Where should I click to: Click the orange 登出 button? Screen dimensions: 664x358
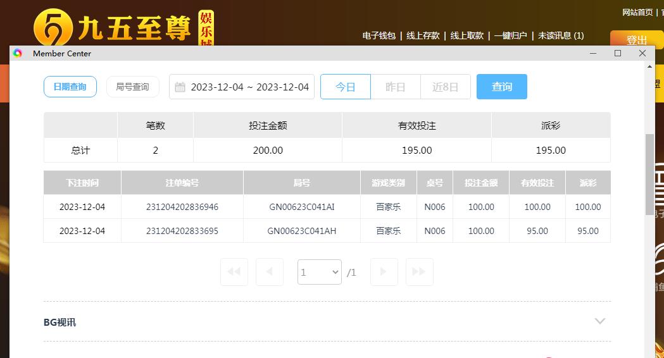[637, 40]
